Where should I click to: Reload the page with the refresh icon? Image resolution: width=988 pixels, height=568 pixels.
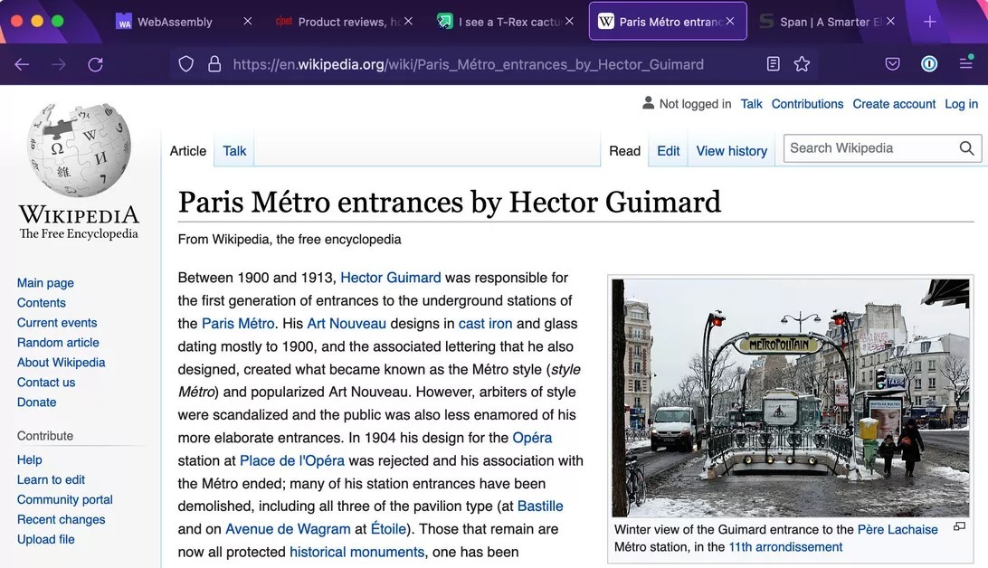click(95, 64)
